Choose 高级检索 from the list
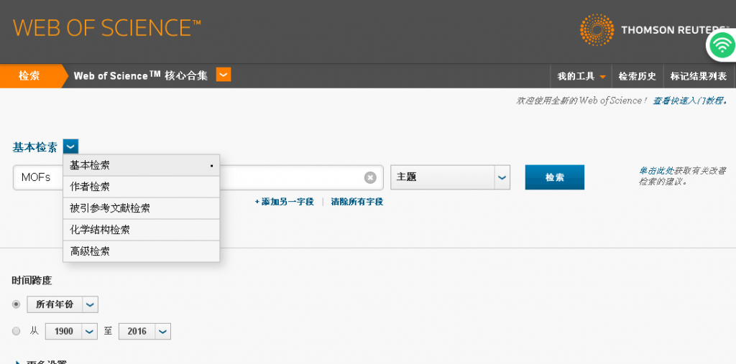This screenshot has width=736, height=364. pos(142,251)
